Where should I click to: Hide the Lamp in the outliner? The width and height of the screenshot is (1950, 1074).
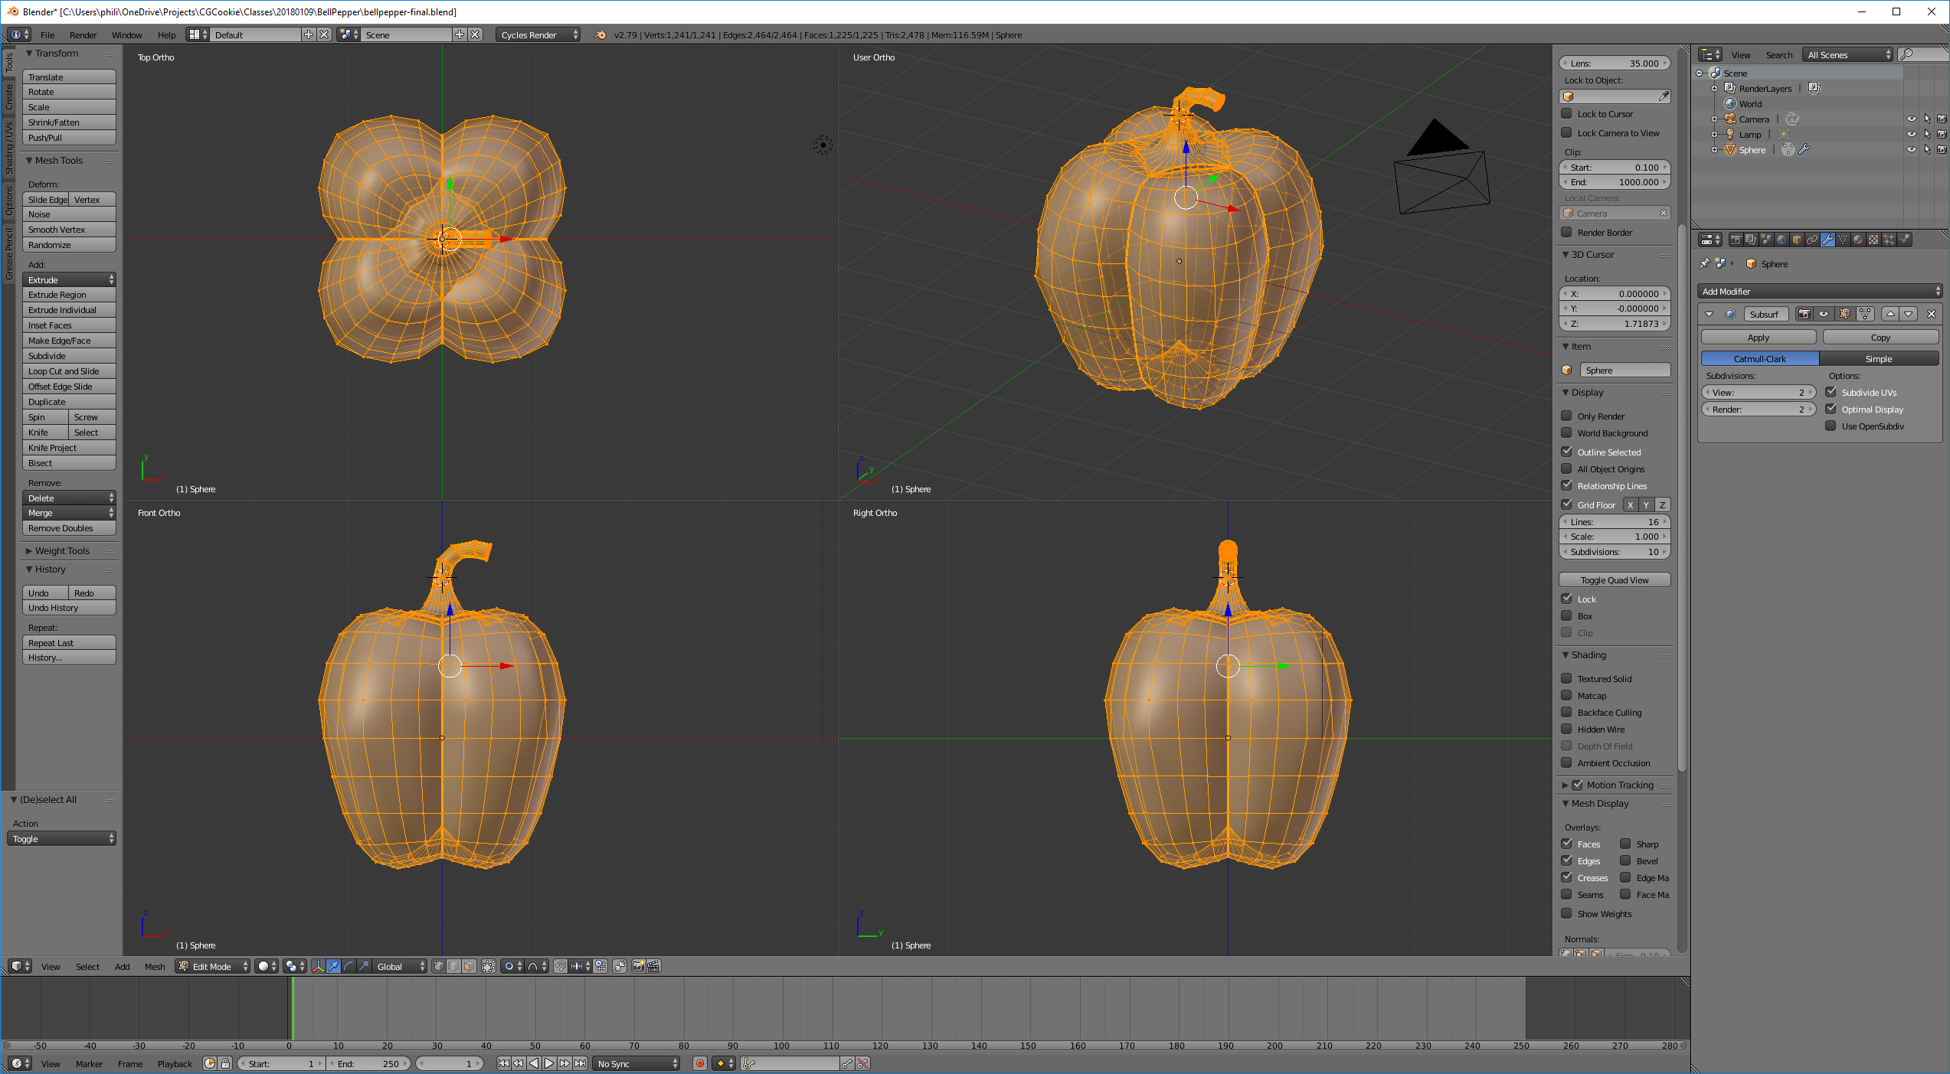pos(1911,134)
